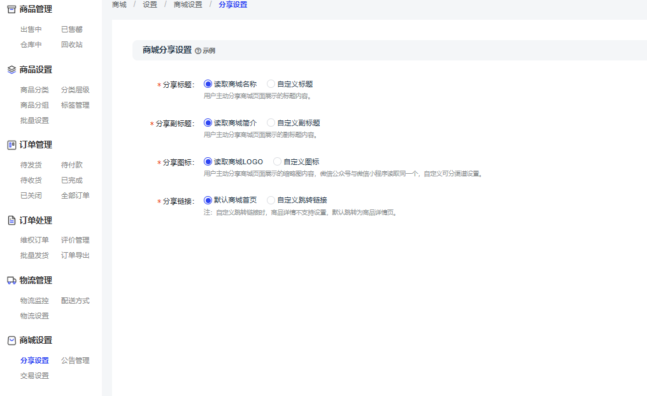The height and width of the screenshot is (396, 647).
Task: Click the 商城设置 breadcrumb link
Action: click(188, 4)
